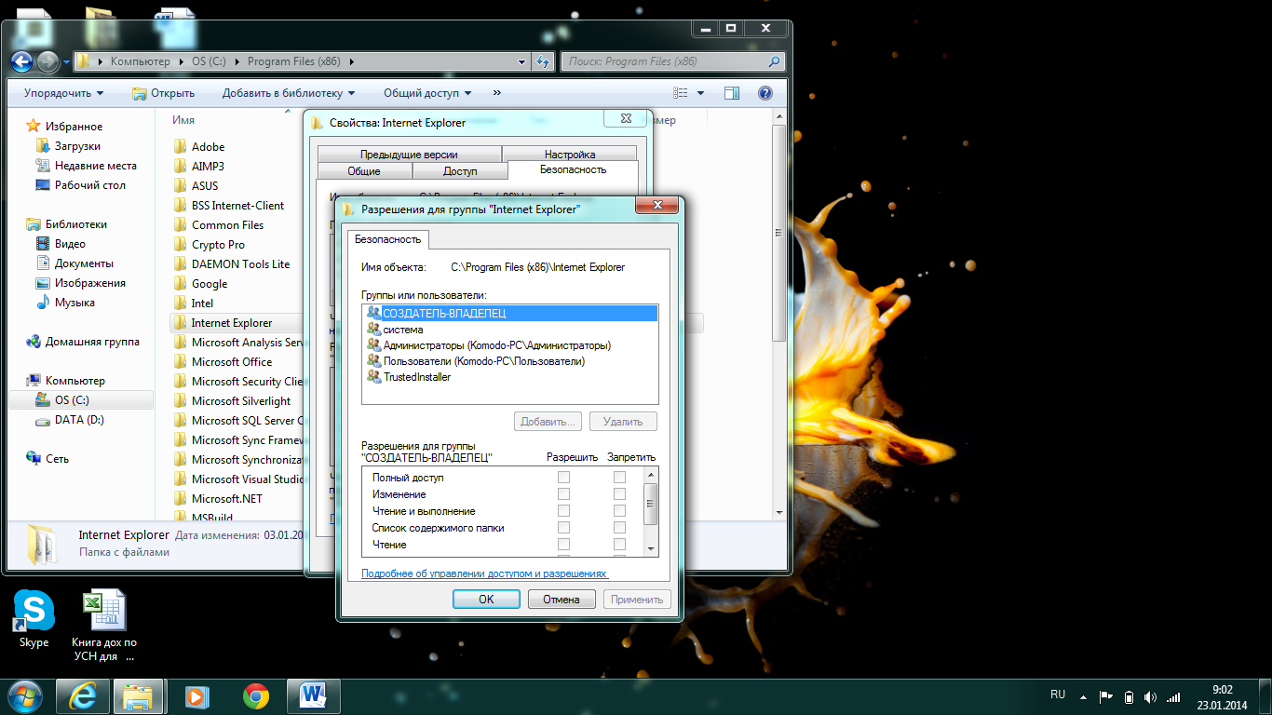Open Загрузки in favorites sidebar
This screenshot has height=715, width=1272.
tap(77, 146)
